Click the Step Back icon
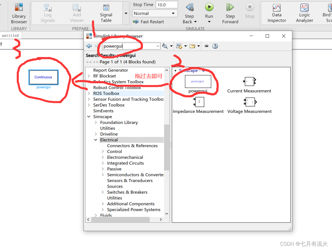332x249 pixels. pos(190,7)
